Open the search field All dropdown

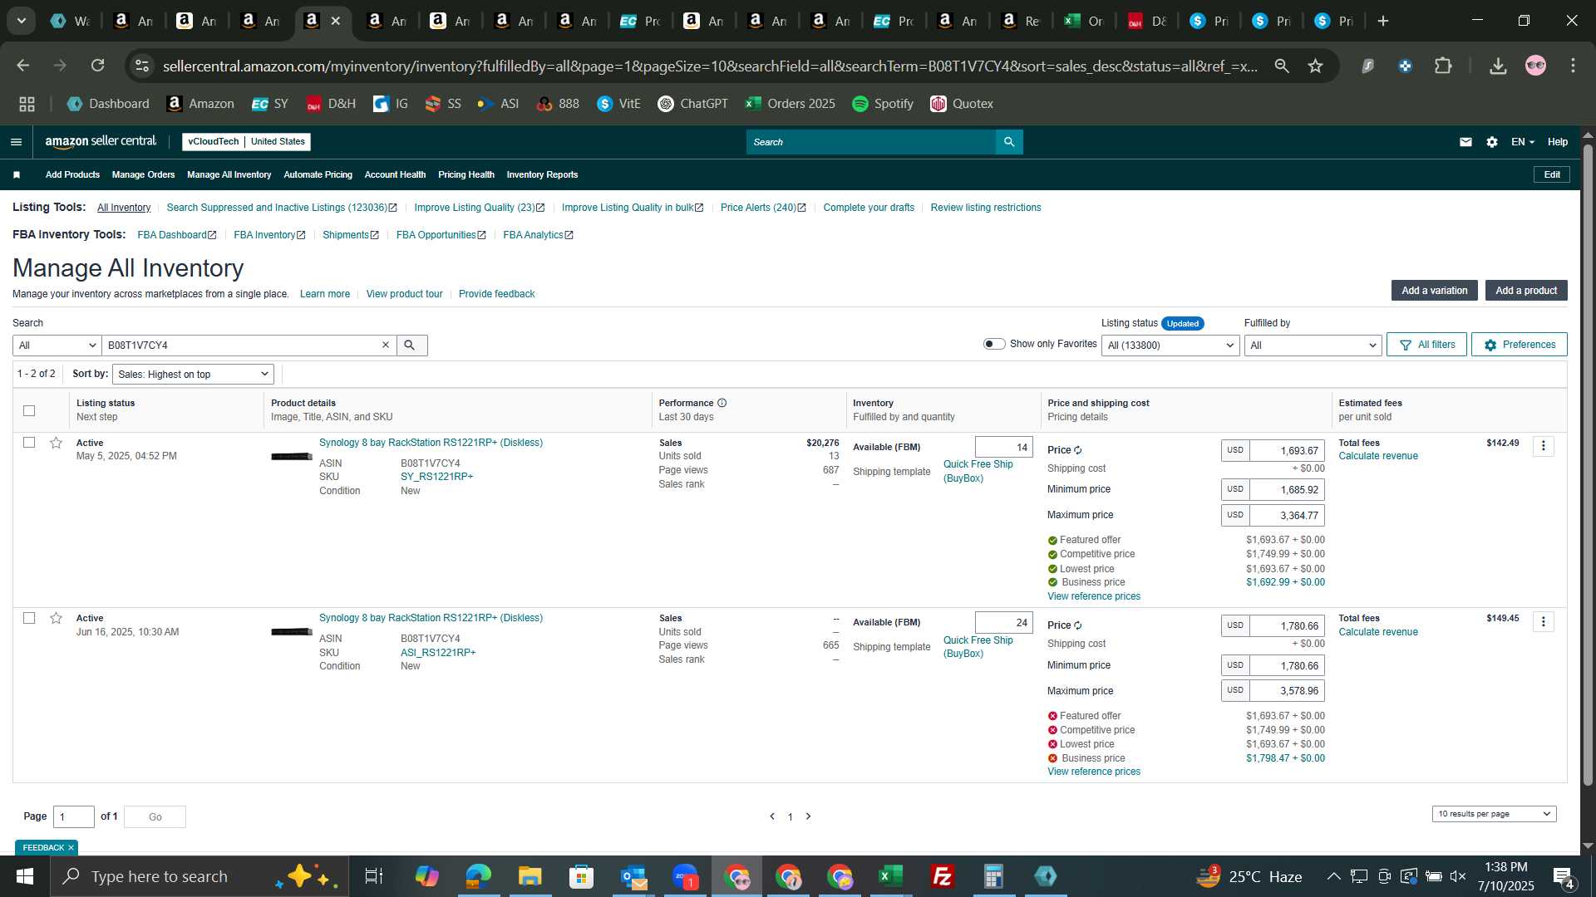57,346
